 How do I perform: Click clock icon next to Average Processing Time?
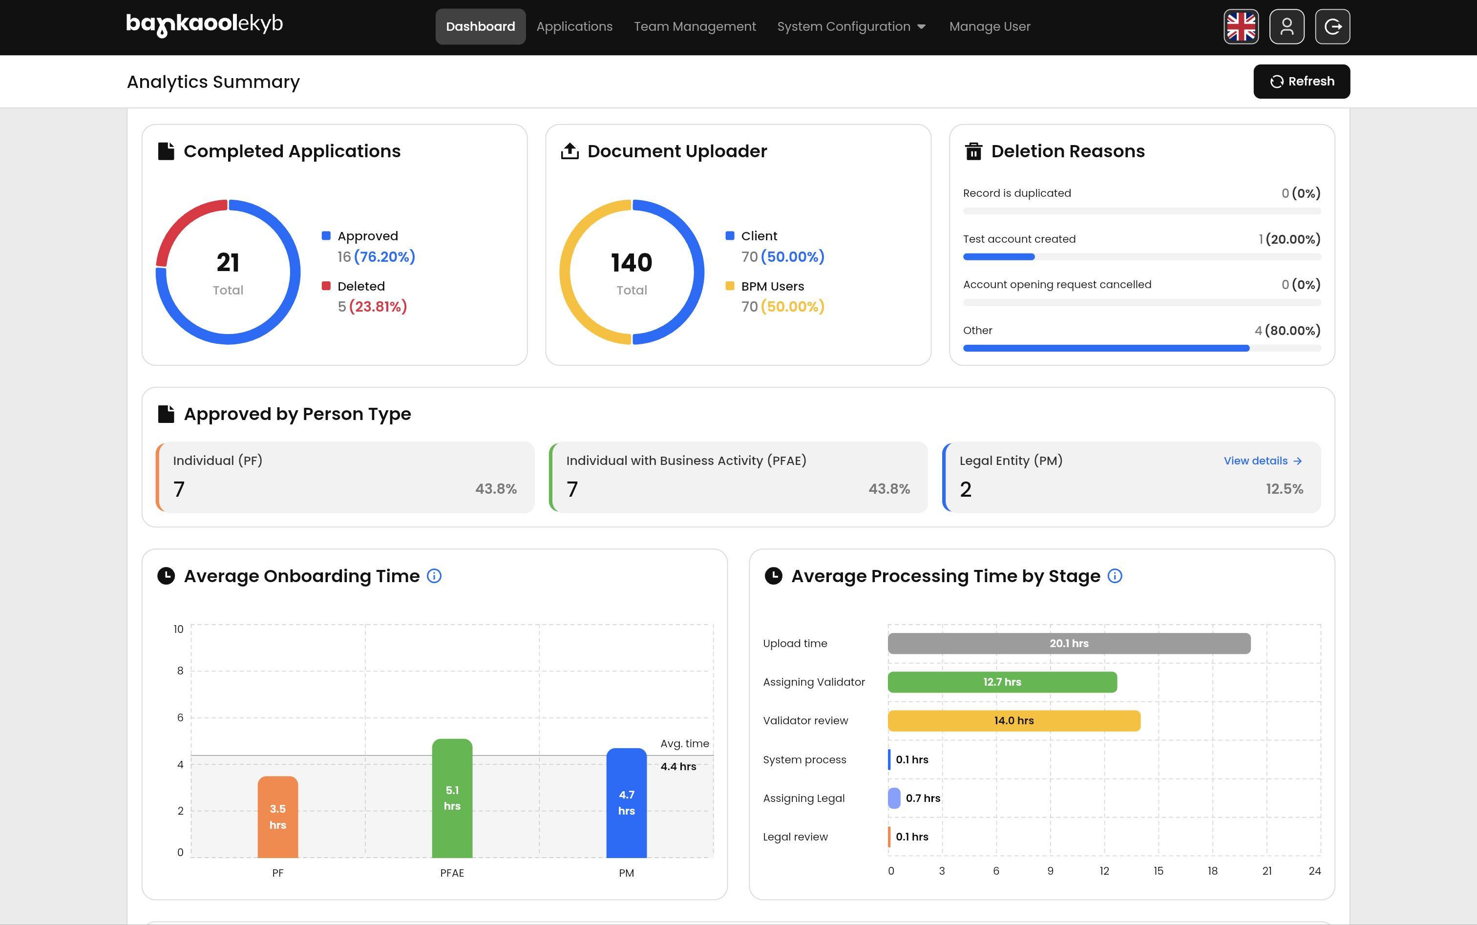point(773,576)
